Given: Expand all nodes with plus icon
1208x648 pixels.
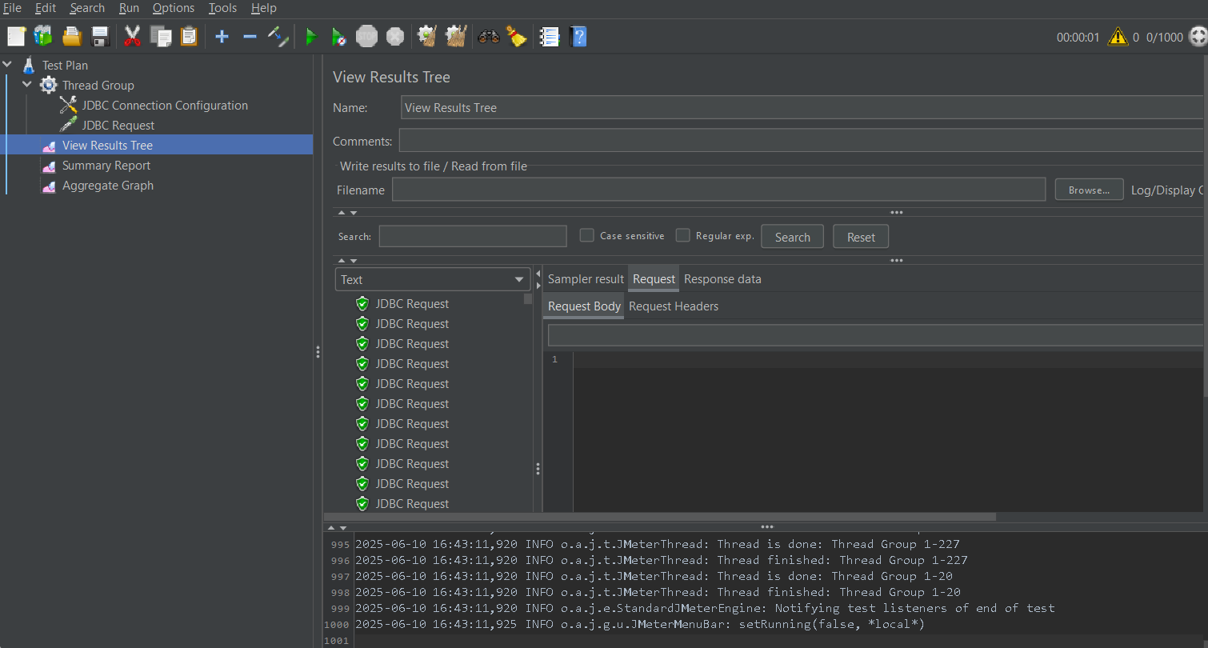Looking at the screenshot, I should [222, 37].
